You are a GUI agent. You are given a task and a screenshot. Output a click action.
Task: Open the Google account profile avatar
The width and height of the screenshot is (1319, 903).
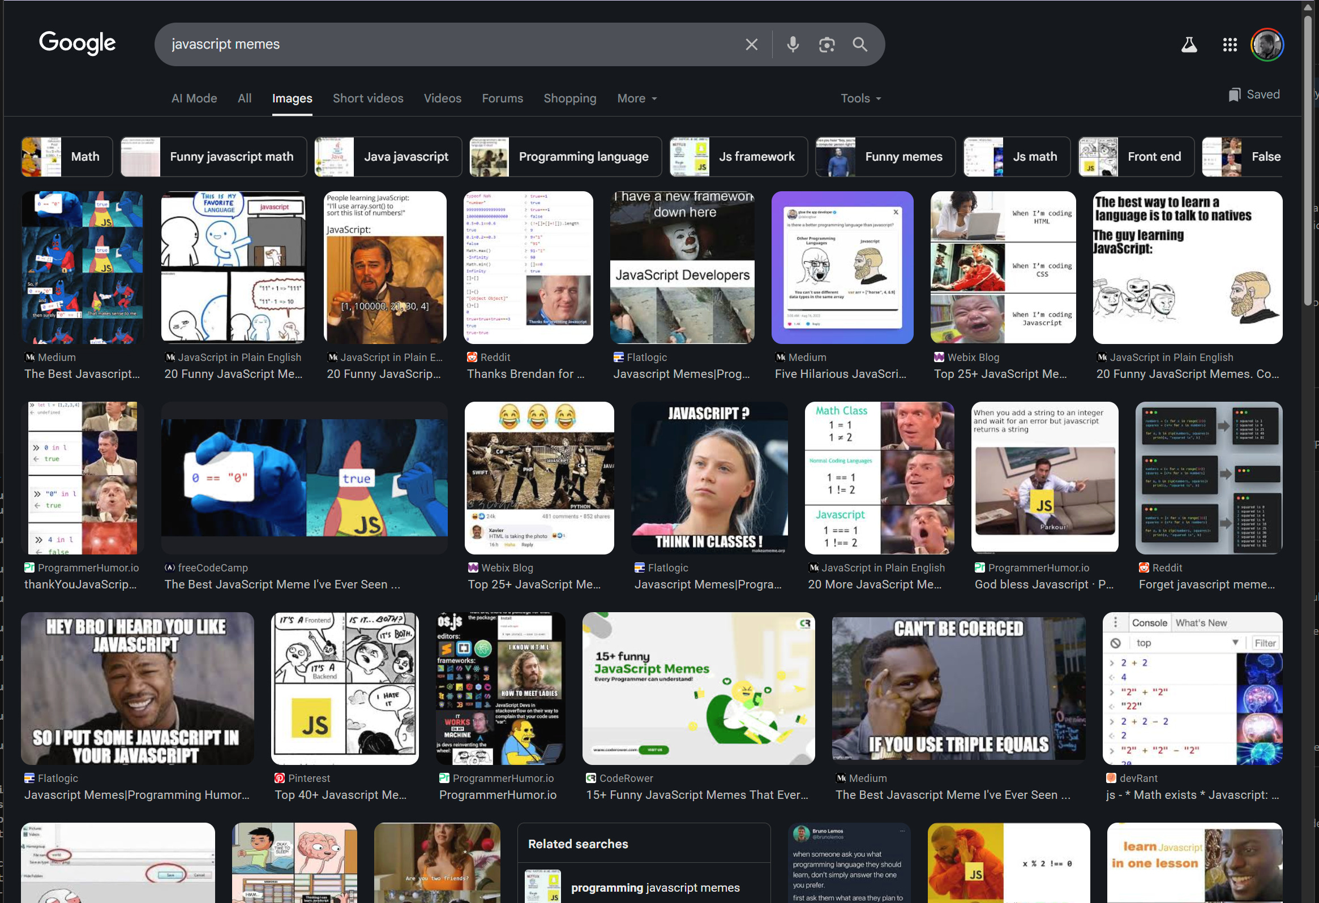(x=1267, y=44)
